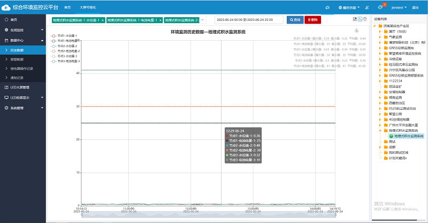Click the mute alarm icon in top bar
Viewport: 428px width, 223px height.
click(366, 8)
